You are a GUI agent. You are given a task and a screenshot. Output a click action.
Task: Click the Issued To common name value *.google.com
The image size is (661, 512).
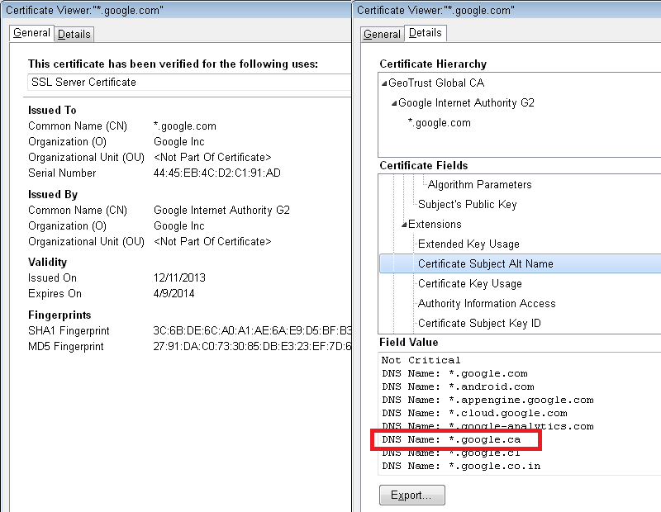[184, 126]
